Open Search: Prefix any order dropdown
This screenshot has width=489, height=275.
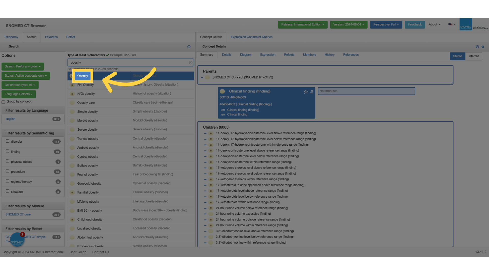coord(23,66)
